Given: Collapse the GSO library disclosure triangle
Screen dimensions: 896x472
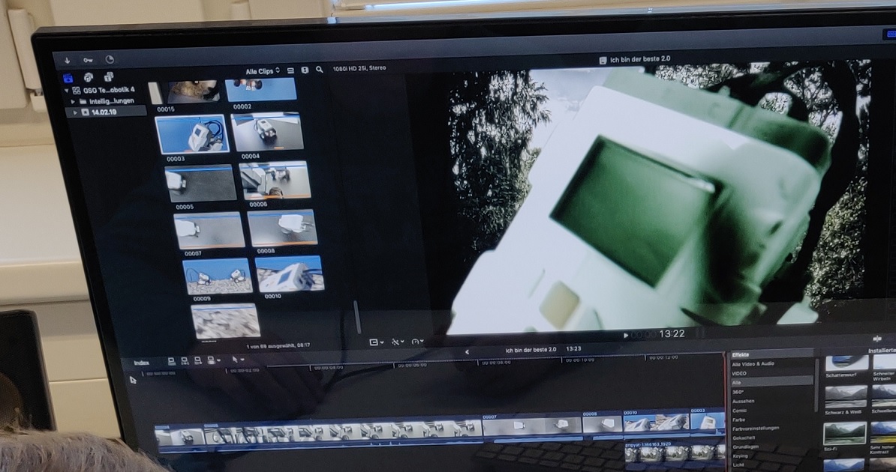Looking at the screenshot, I should tap(67, 90).
